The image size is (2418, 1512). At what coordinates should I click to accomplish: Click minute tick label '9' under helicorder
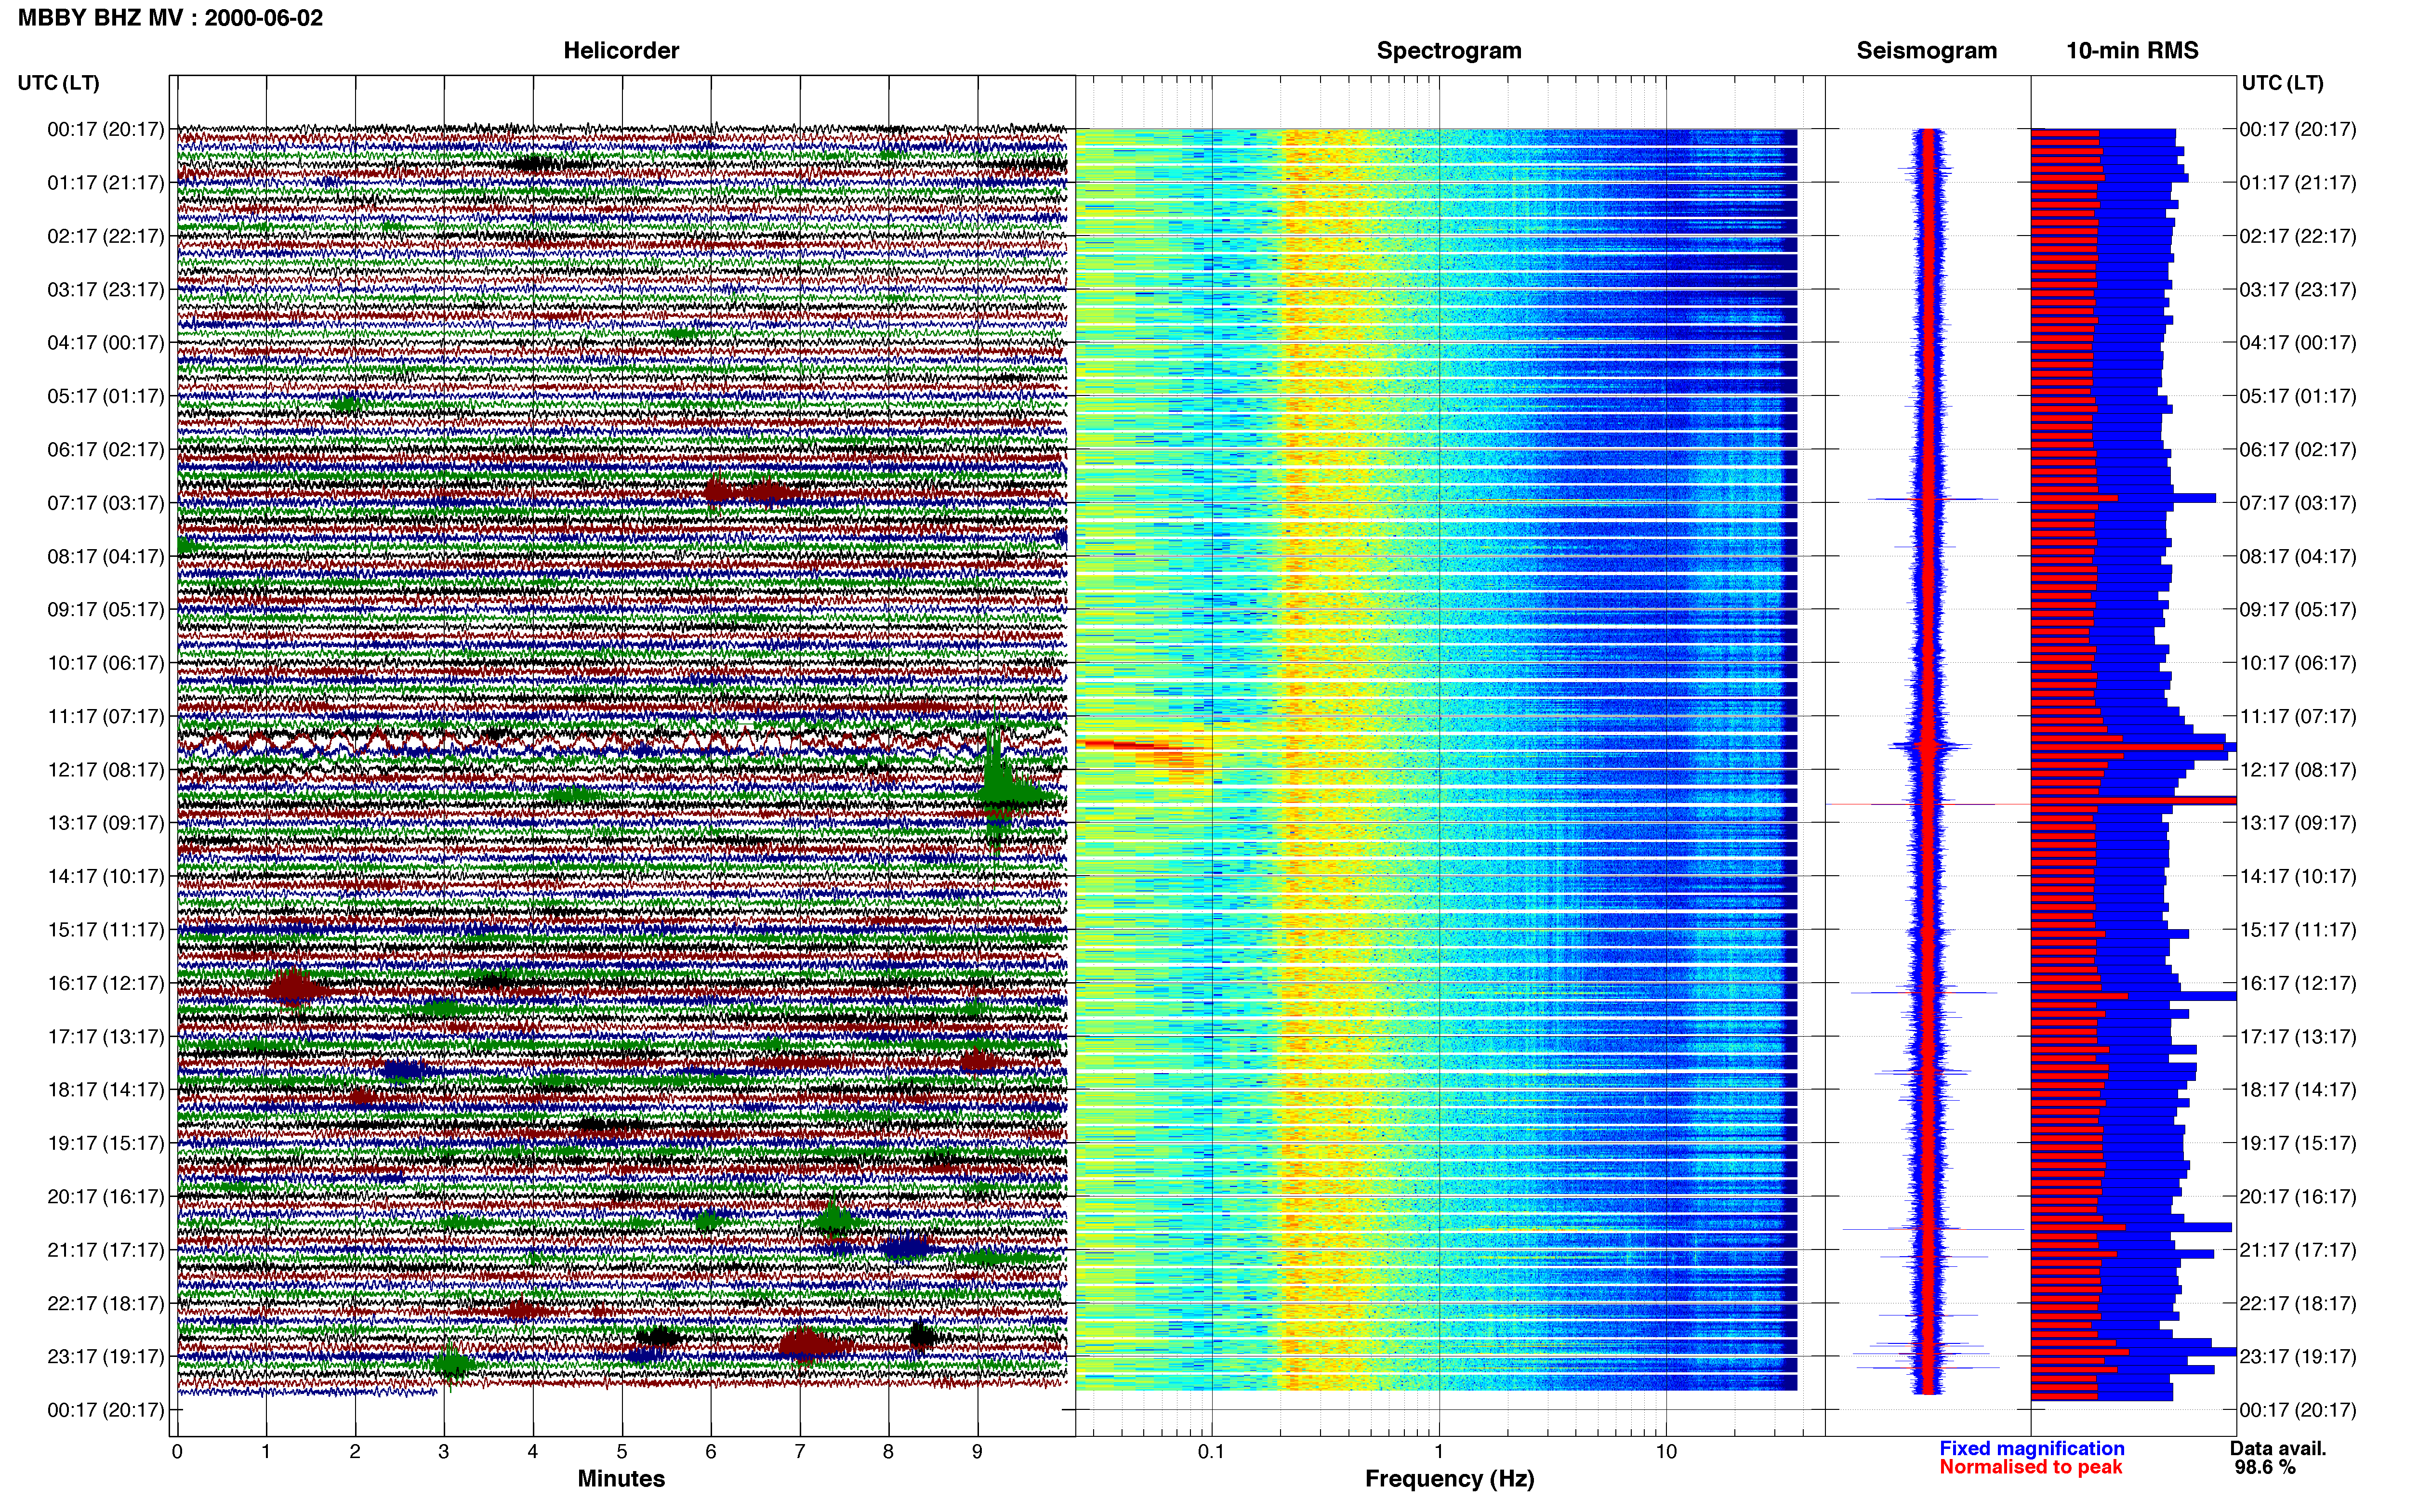tap(977, 1452)
